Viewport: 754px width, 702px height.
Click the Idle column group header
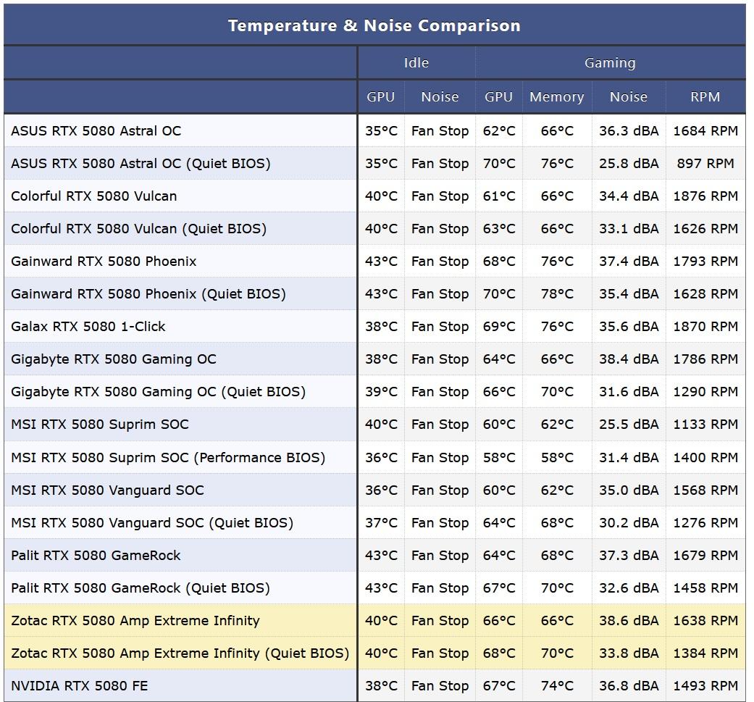click(x=416, y=63)
